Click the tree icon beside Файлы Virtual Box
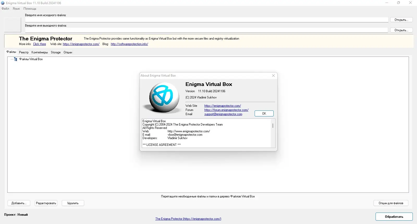417x224 pixels. click(x=16, y=59)
